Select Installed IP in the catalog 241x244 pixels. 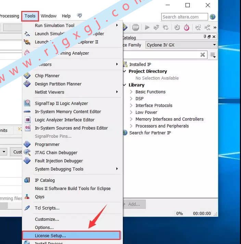(x=140, y=65)
